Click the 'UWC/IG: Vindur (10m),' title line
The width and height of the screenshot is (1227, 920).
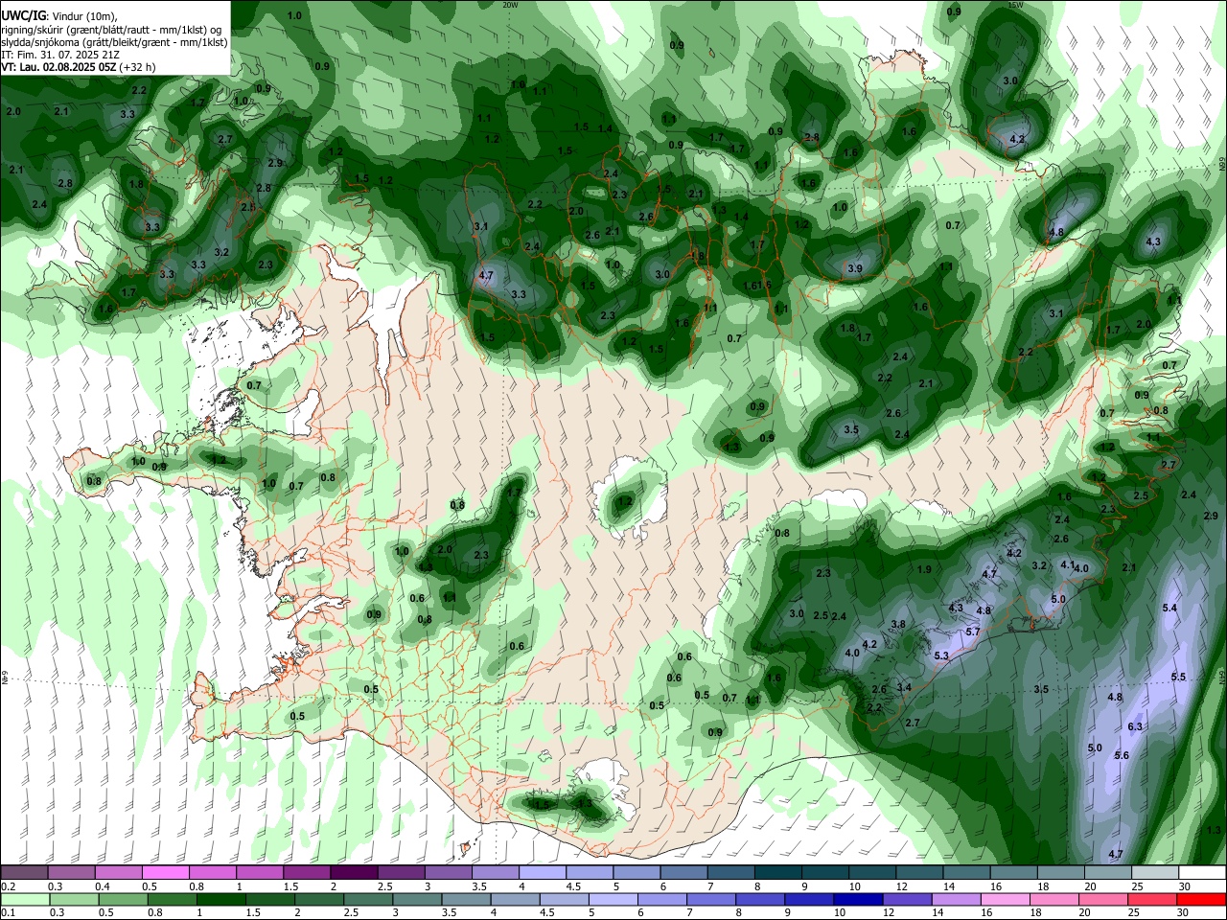coord(58,16)
